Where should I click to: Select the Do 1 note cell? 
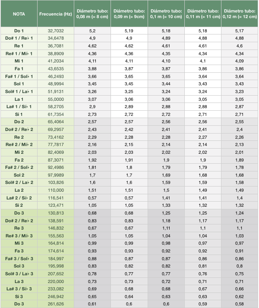click(19, 31)
